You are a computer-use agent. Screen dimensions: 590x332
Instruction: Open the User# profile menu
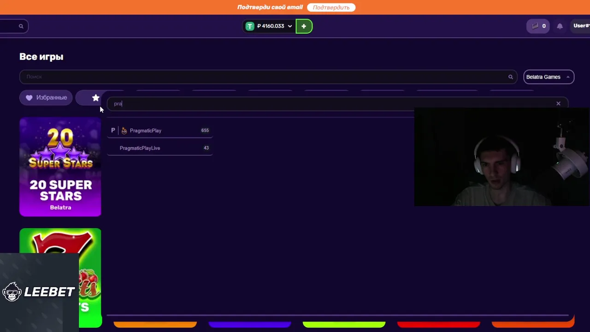[581, 26]
